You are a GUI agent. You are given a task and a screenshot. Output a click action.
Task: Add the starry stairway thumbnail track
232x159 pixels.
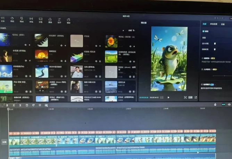click(65, 76)
